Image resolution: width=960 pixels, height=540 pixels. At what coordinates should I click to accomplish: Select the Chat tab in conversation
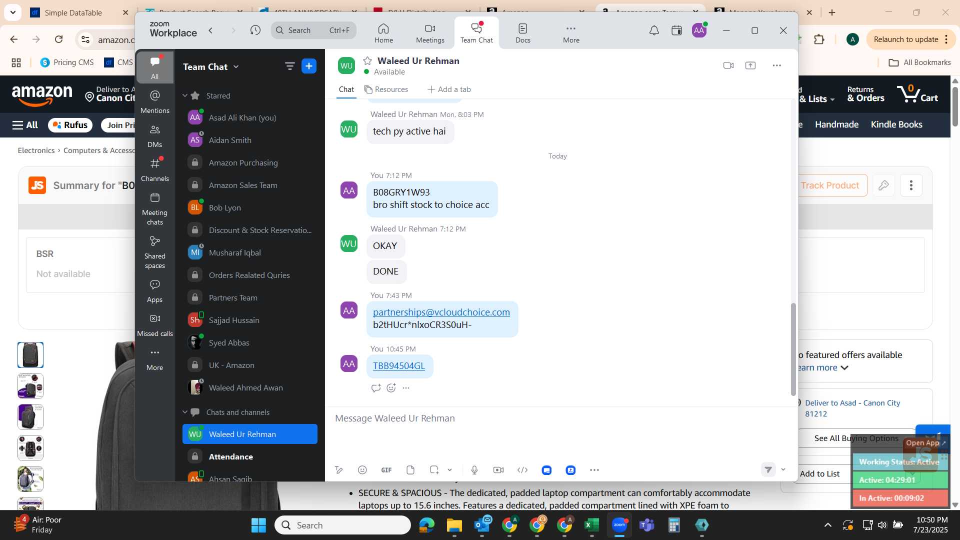tap(346, 89)
